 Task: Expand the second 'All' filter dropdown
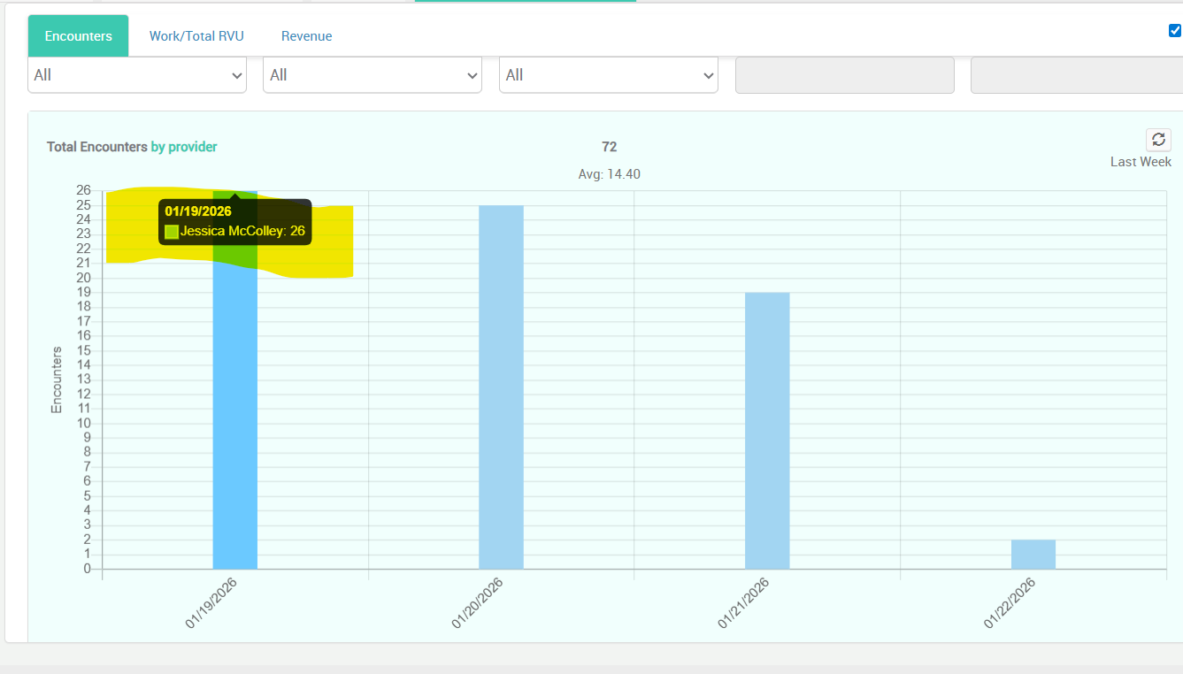(x=373, y=75)
